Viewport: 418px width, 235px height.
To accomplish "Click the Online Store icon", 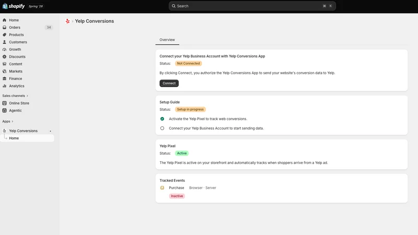I will pos(5,103).
